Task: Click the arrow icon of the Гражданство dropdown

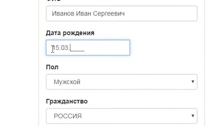Action: pos(193,116)
